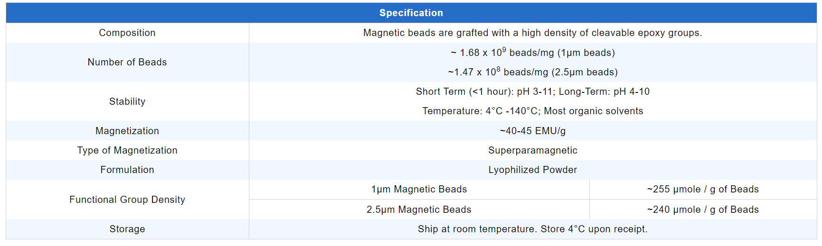Click the 2.5µm Magnetic Beads cell
The image size is (822, 246).
(x=419, y=210)
